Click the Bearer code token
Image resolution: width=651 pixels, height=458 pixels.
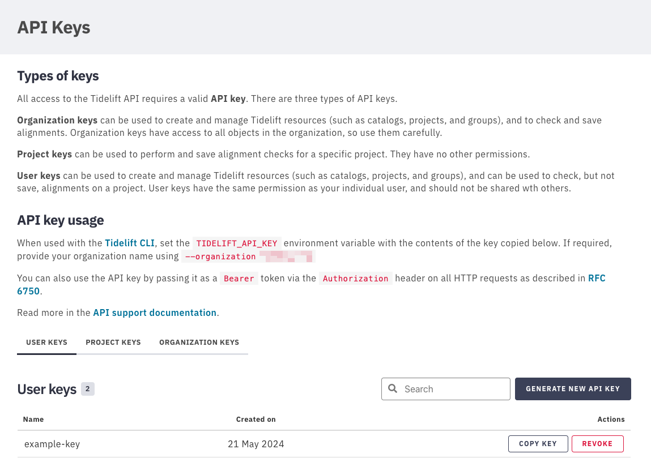(x=239, y=279)
